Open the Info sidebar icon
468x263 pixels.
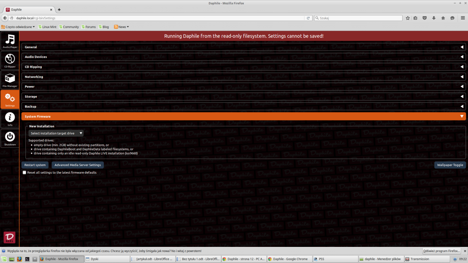pyautogui.click(x=10, y=119)
